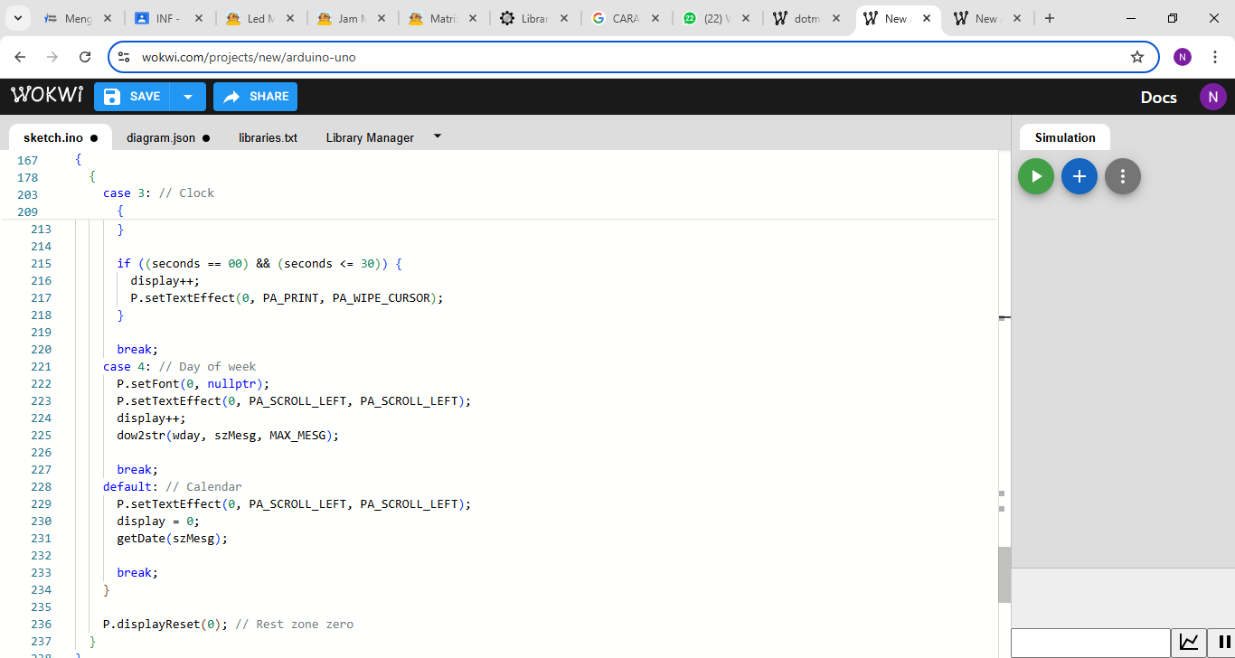Viewport: 1235px width, 658px height.
Task: Open the simulation three-dot options menu
Action: [x=1123, y=176]
